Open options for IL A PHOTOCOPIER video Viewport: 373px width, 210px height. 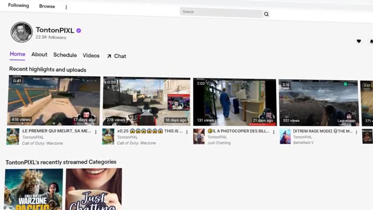tap(274, 132)
